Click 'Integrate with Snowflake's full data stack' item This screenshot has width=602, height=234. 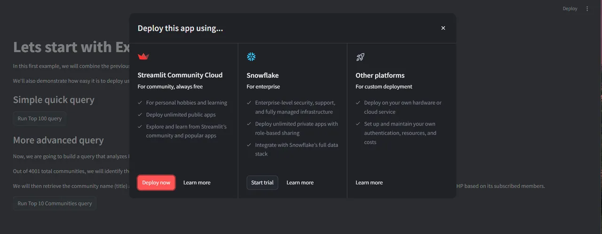pyautogui.click(x=297, y=149)
